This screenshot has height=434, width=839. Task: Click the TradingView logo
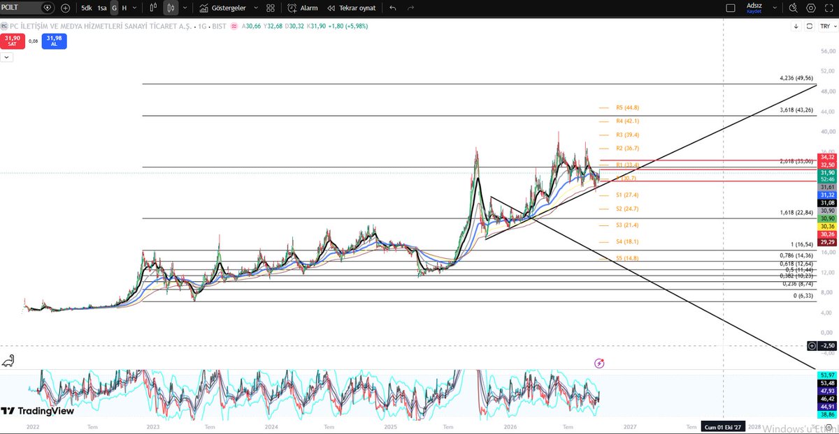tap(37, 411)
